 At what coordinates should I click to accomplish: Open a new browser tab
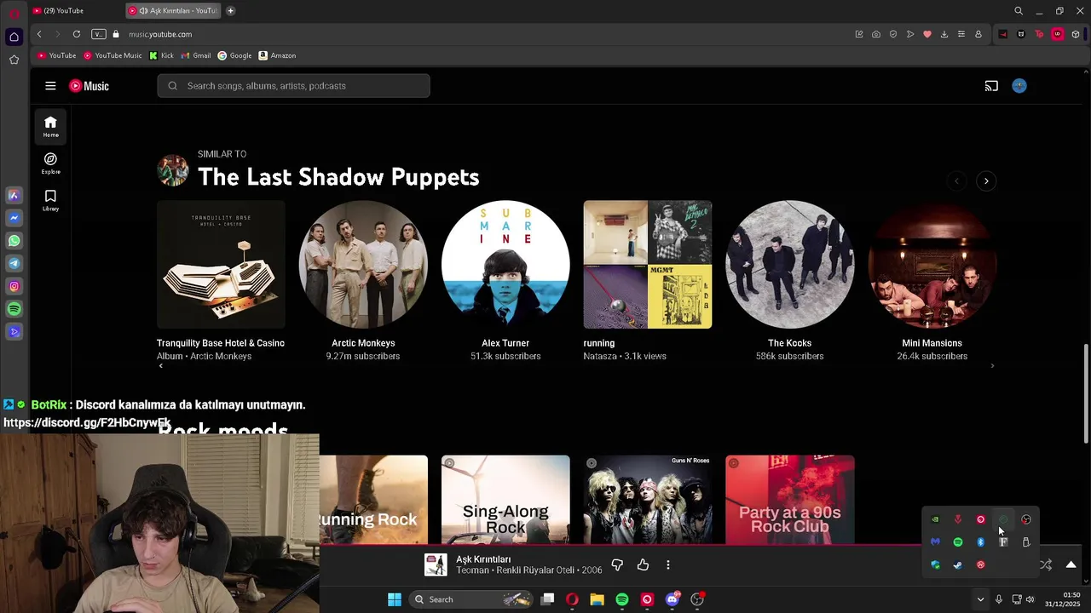pos(230,10)
